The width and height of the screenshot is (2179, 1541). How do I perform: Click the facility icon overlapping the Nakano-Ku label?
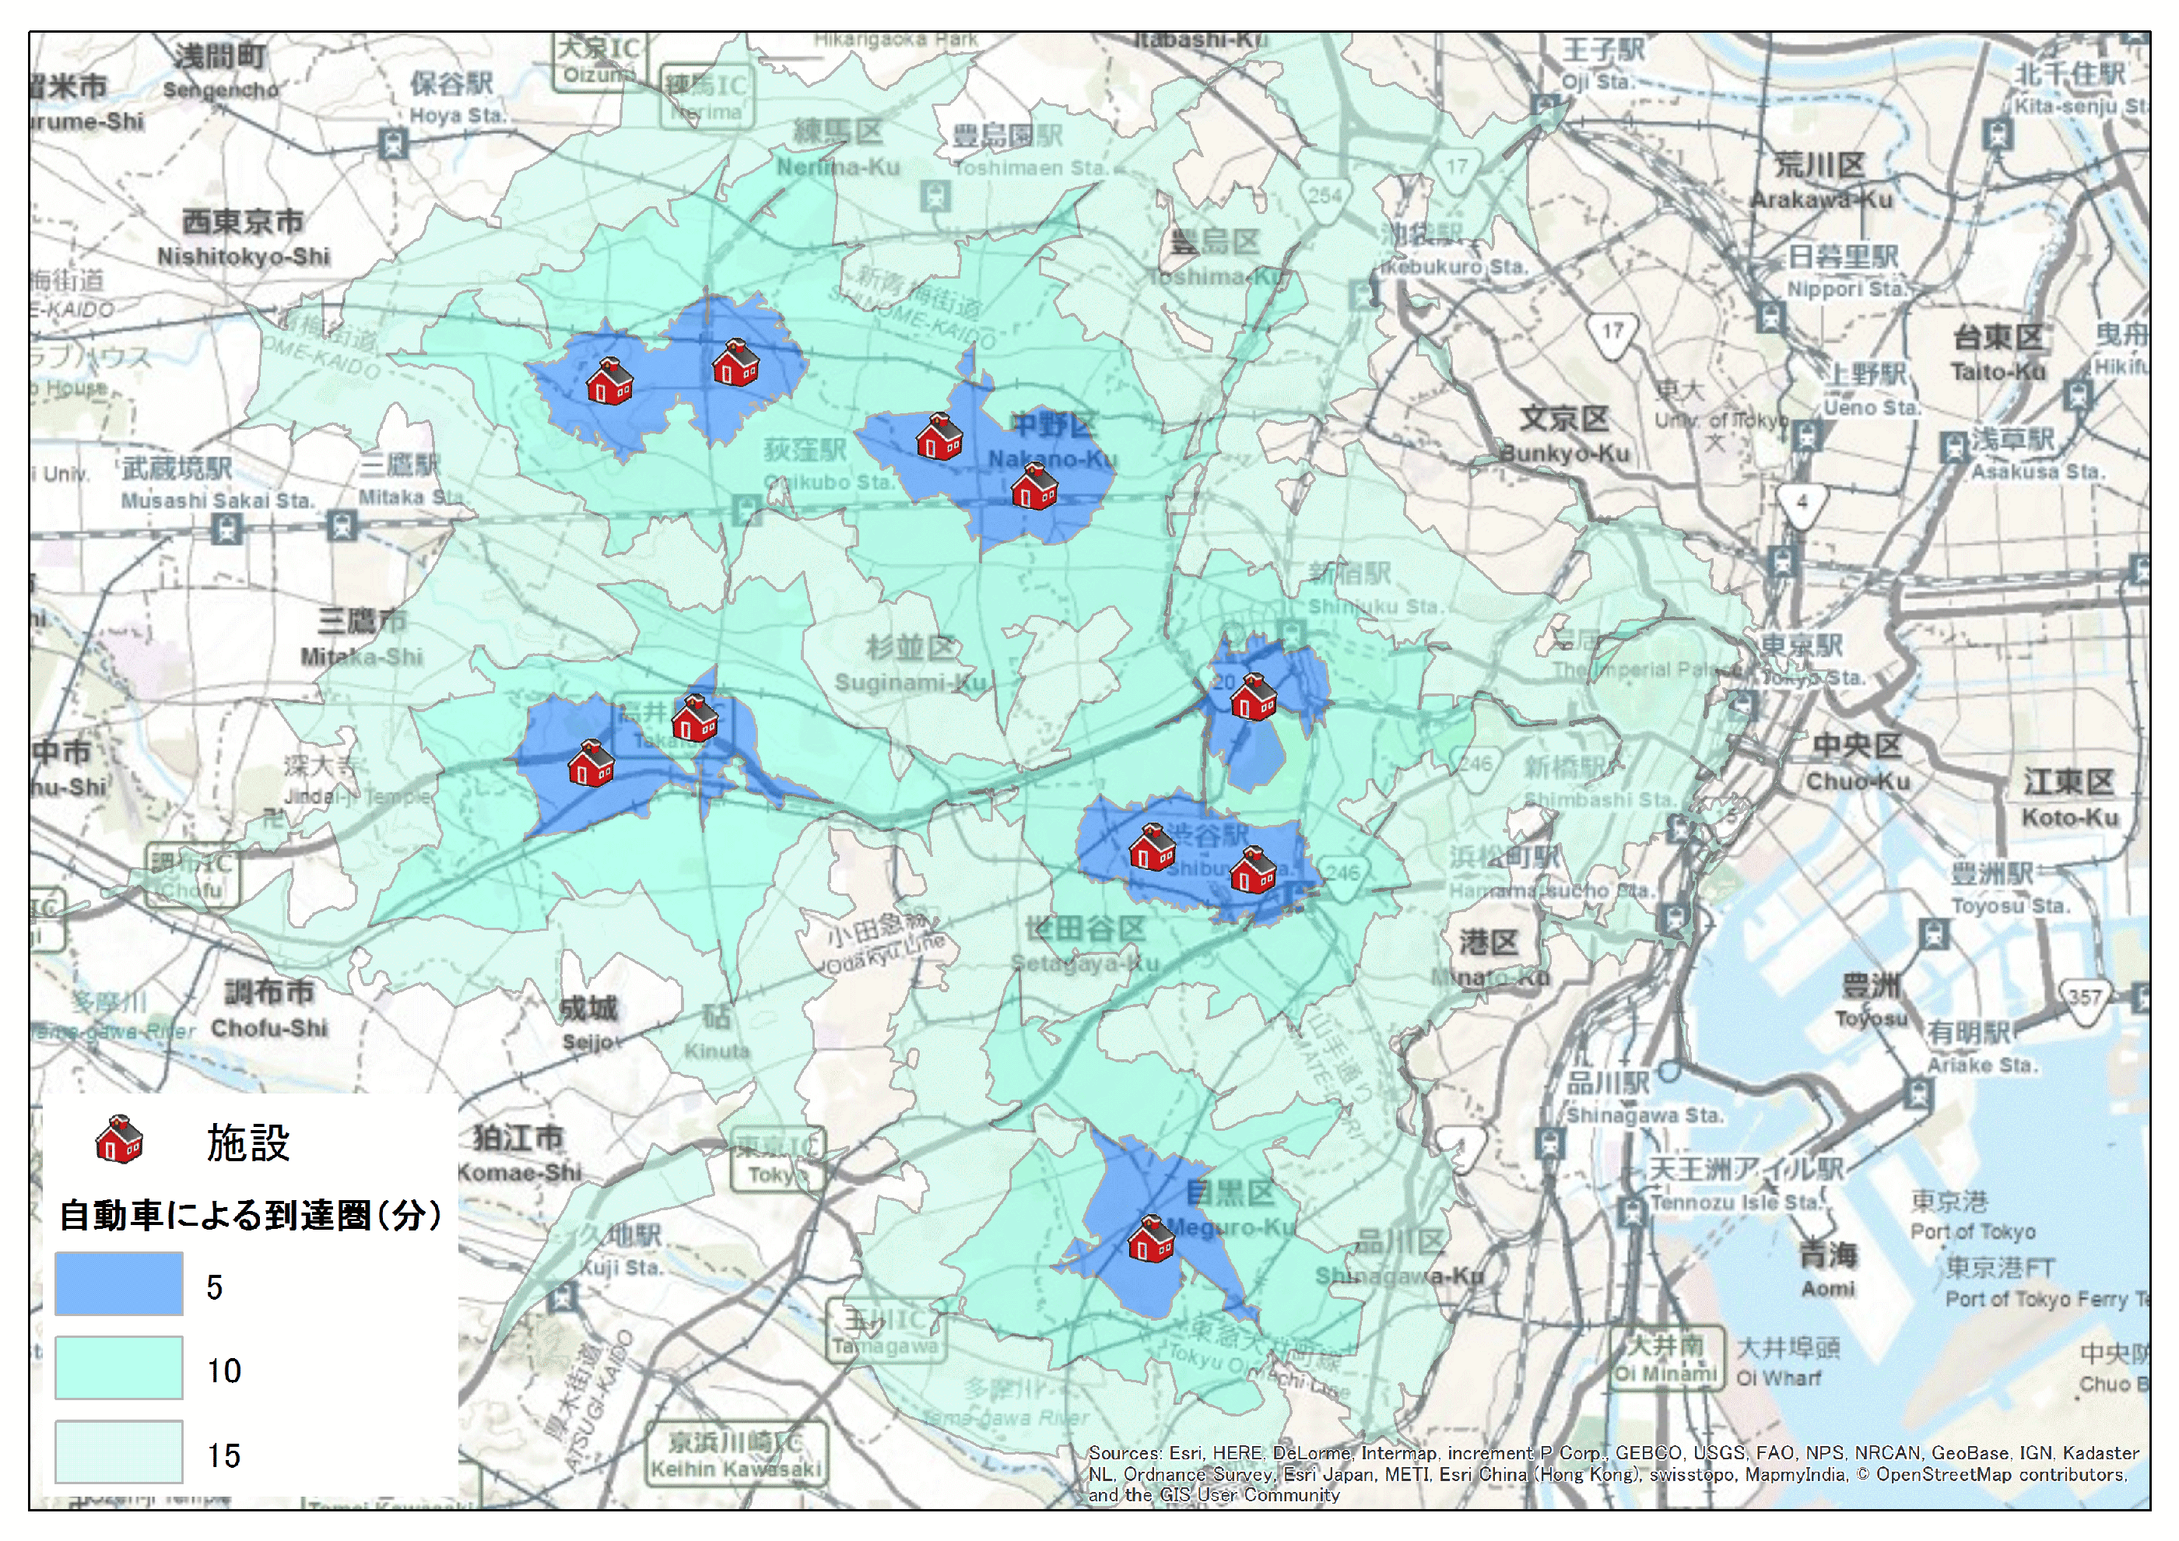[1033, 486]
